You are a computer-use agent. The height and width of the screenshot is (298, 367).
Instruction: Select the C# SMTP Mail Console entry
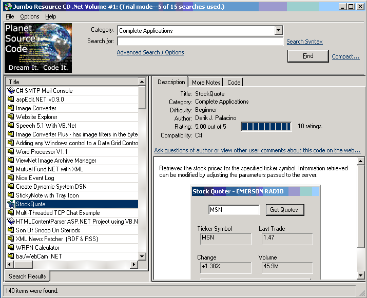point(72,90)
